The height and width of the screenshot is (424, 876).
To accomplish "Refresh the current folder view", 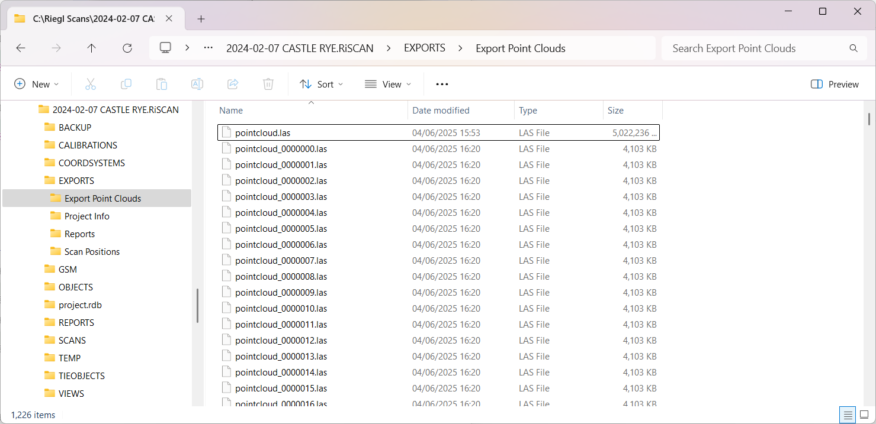I will click(x=127, y=48).
